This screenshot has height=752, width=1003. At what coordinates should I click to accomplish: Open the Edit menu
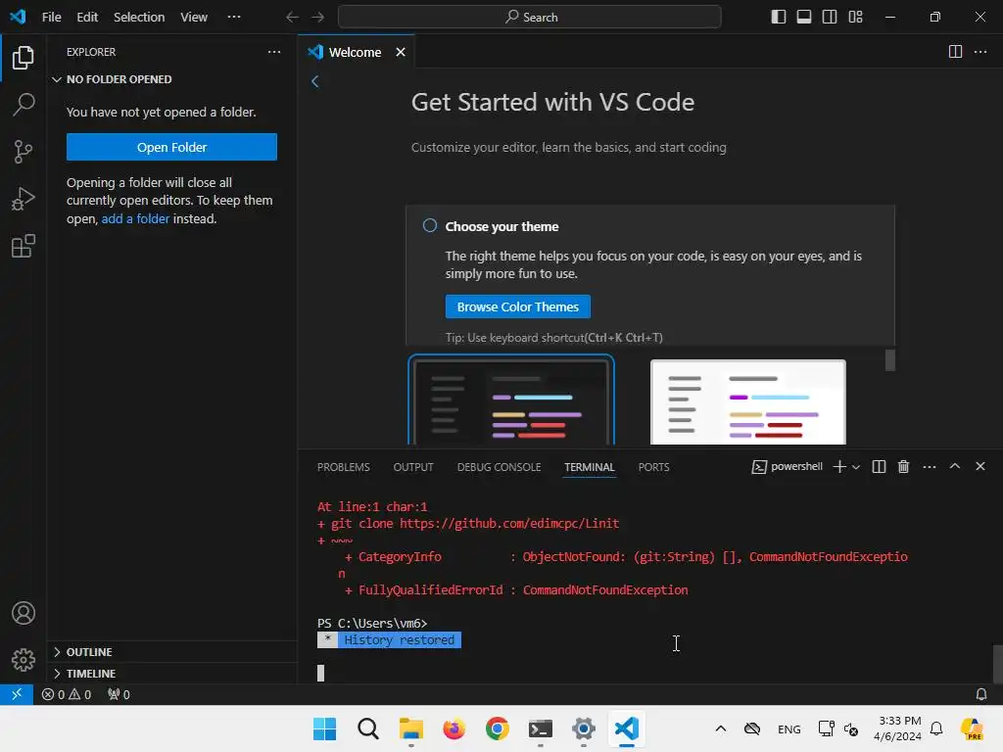pyautogui.click(x=87, y=18)
